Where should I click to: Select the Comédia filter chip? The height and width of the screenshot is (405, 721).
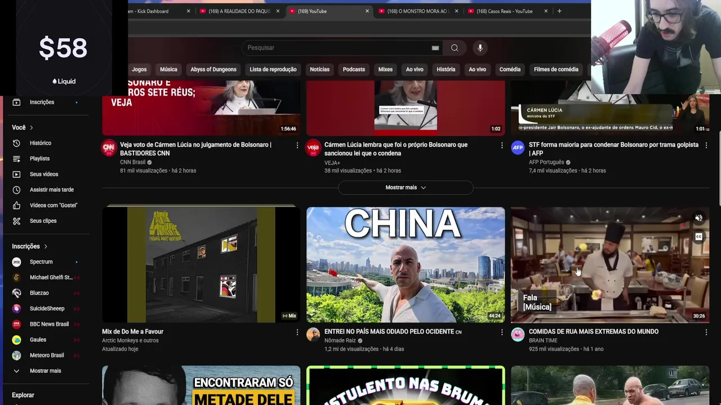pos(510,69)
